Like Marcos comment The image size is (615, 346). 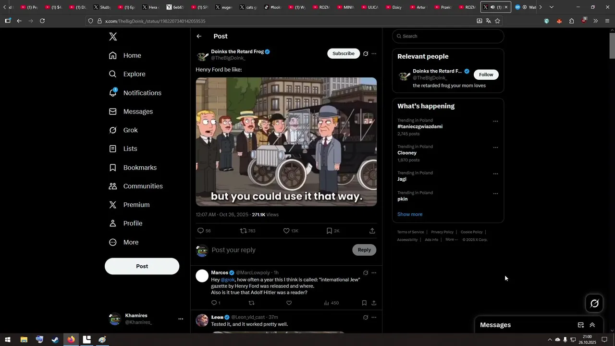point(289,303)
